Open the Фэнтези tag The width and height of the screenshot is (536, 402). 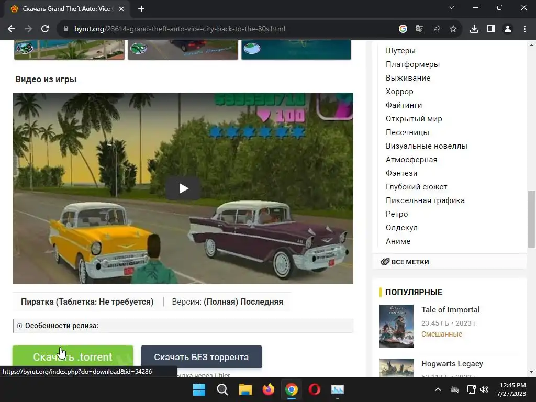tap(401, 173)
